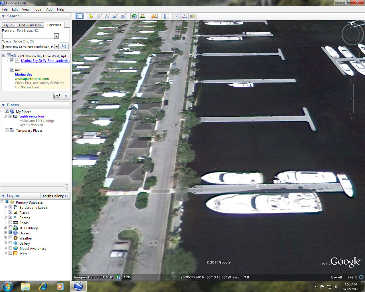
Task: Open the From field dropdown arrow
Action: coord(56,36)
